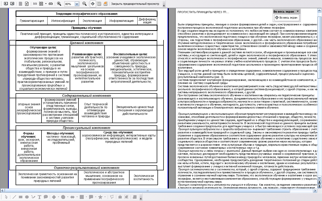Click the next page double-arrow on the scrollbar
The width and height of the screenshot is (322, 201).
[x=319, y=186]
